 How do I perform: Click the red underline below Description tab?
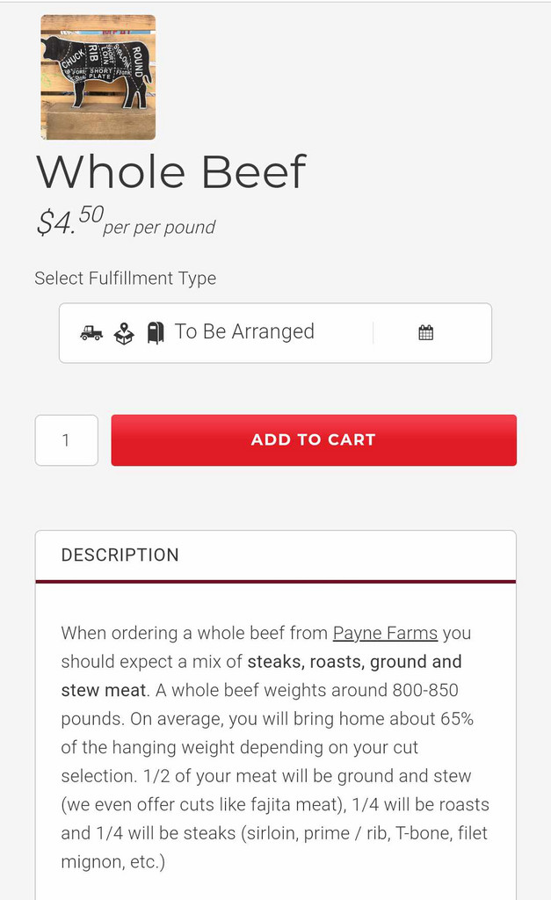[275, 581]
